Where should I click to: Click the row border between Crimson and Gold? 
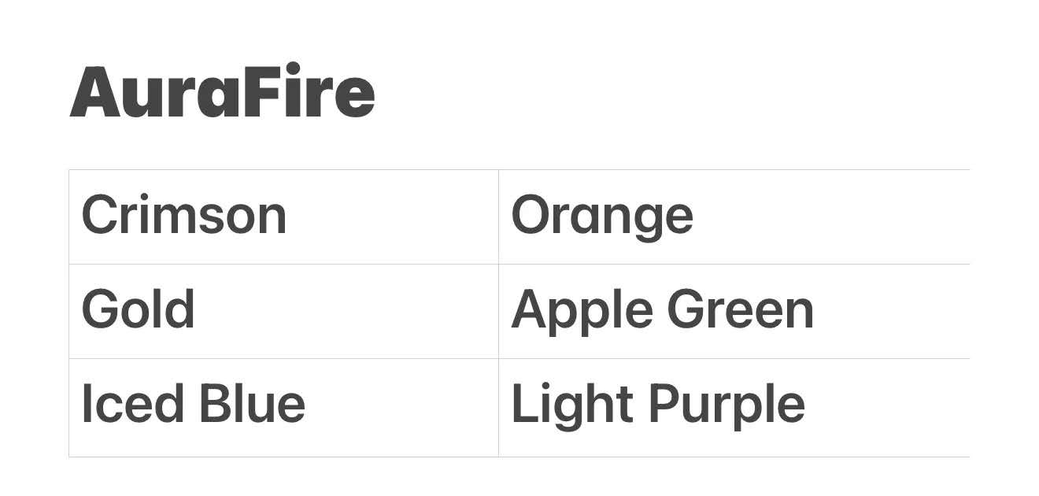283,264
